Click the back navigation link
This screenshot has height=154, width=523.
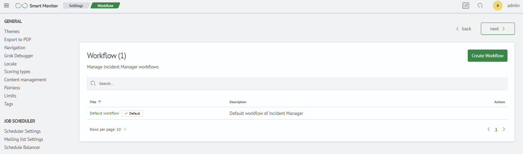(464, 29)
